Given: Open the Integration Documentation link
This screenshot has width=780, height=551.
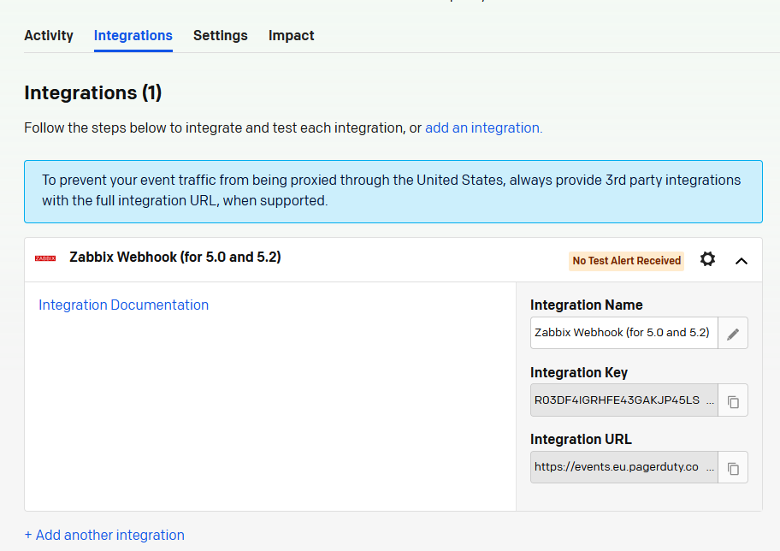Looking at the screenshot, I should (x=123, y=305).
